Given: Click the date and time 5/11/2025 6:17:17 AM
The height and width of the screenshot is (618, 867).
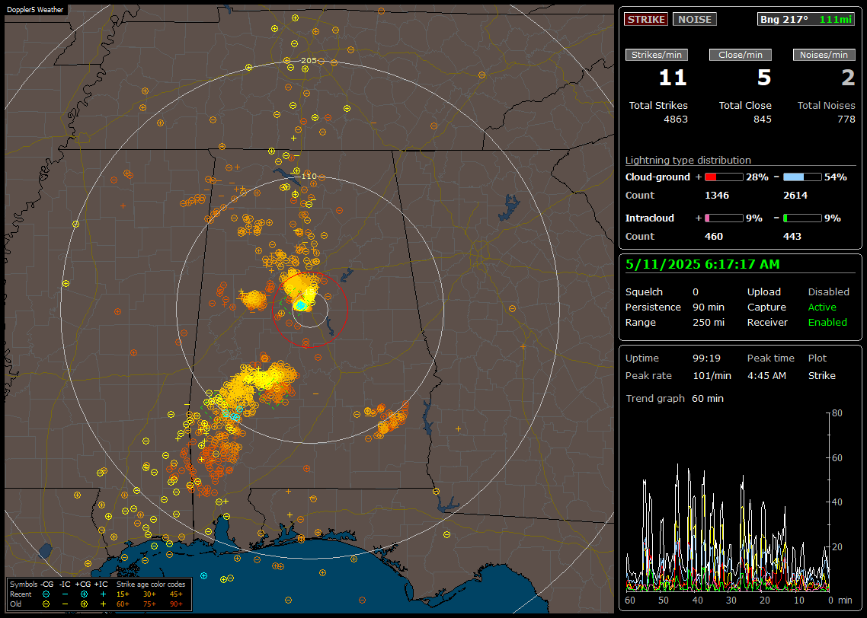Looking at the screenshot, I should [x=702, y=265].
